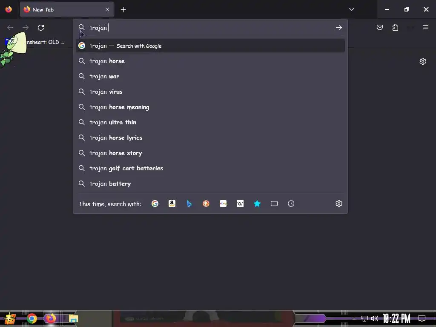Open search settings gear in dropdown
Viewport: 436px width, 327px height.
[x=338, y=204]
